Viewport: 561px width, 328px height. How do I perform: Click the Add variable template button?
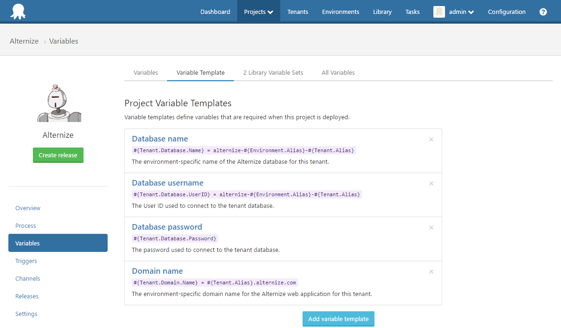click(338, 319)
